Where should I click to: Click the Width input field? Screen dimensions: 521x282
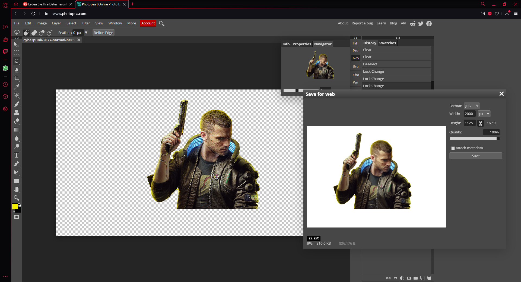tap(469, 114)
